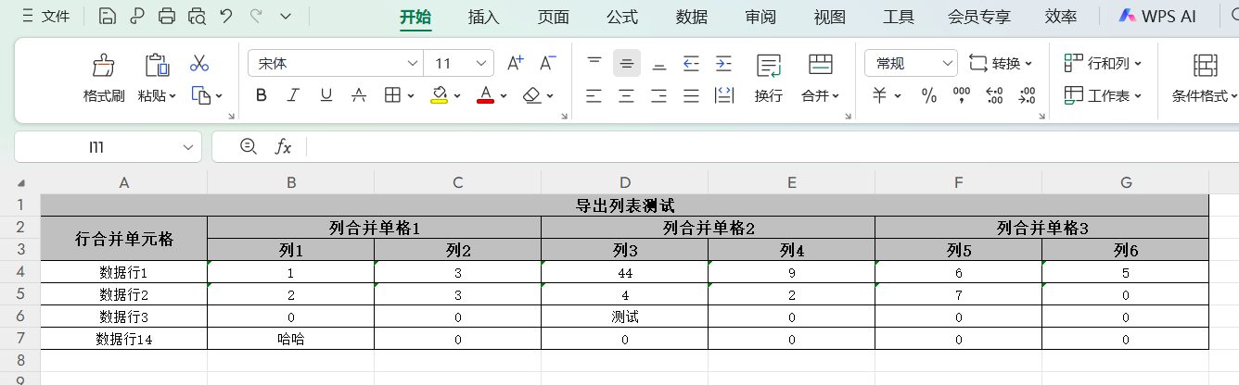Click the percent style icon
Image resolution: width=1239 pixels, height=385 pixels.
[x=928, y=95]
